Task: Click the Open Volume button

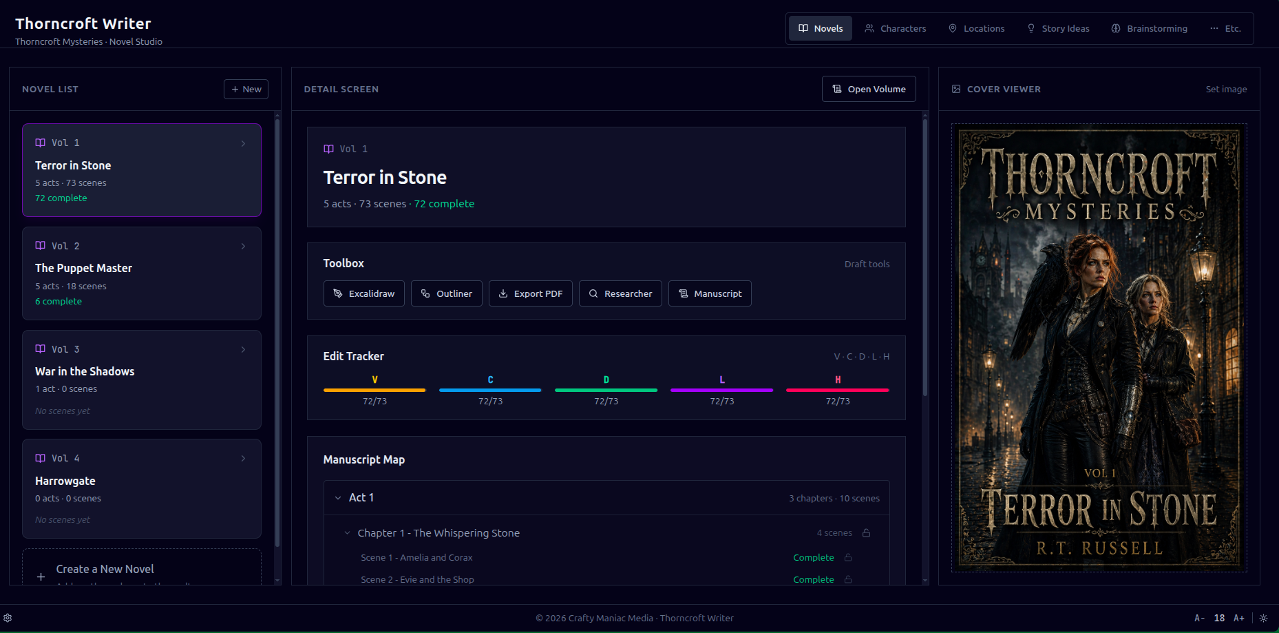Action: [x=869, y=89]
